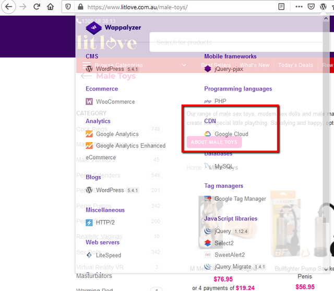Open the Analytics category heading

(x=98, y=121)
